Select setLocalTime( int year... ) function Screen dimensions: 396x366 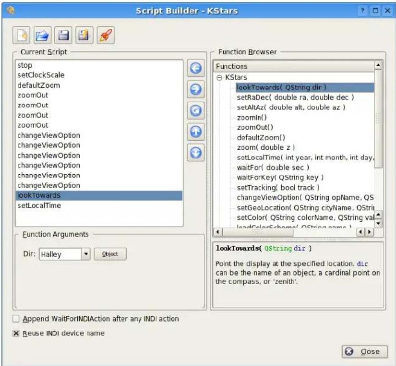[305, 157]
